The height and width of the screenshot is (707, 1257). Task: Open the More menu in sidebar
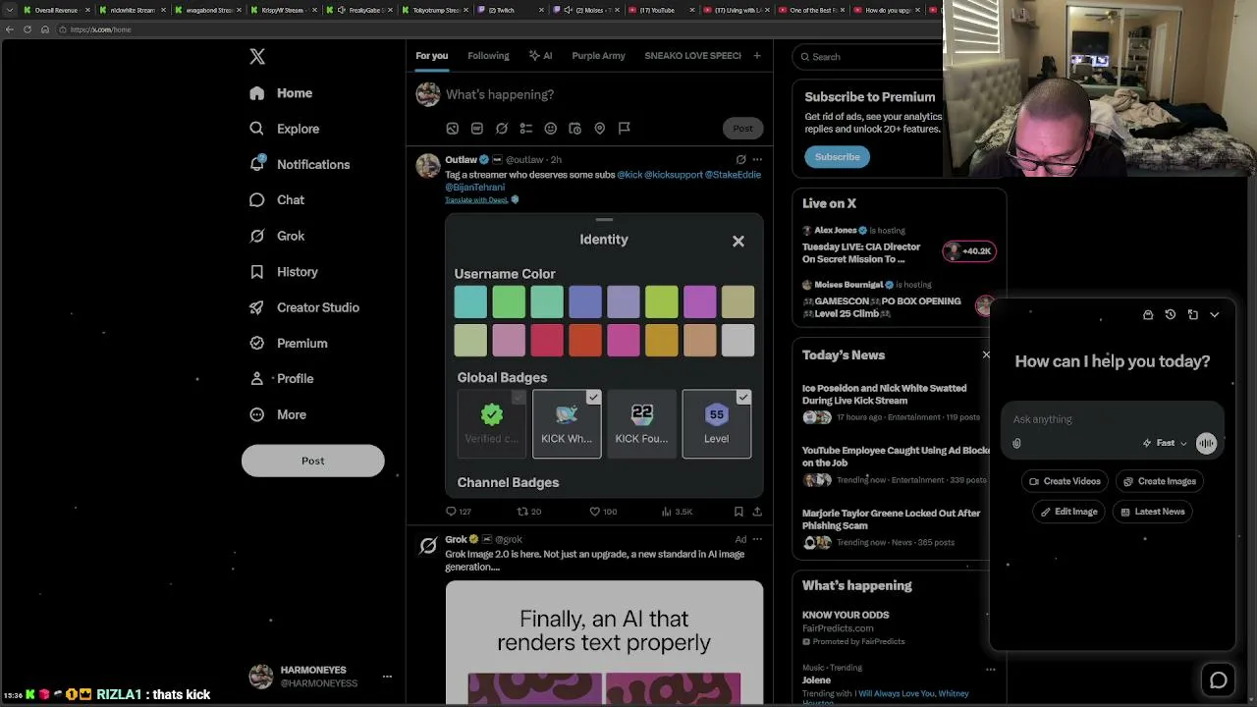pos(278,414)
